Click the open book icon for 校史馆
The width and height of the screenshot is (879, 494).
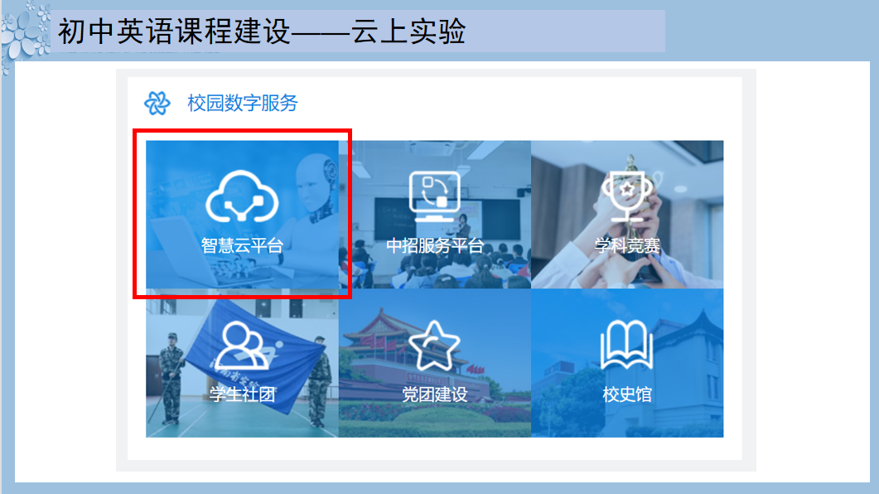click(627, 345)
